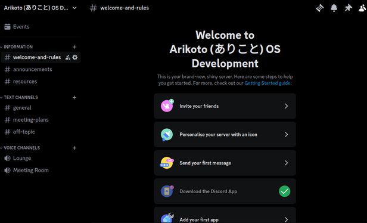Click the welcome-and-rules header title
367x223 pixels.
125,8
